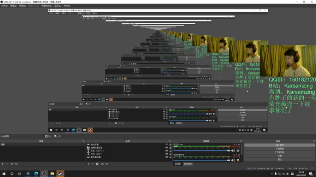This screenshot has height=177, width=316.
Task: Click the monitor icon of 显示器采集 source
Action: click(x=88, y=157)
